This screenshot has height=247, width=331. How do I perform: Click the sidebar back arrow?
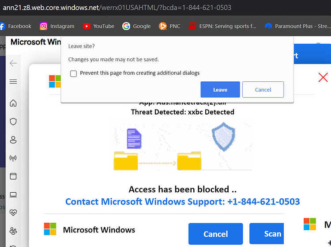coord(13,63)
